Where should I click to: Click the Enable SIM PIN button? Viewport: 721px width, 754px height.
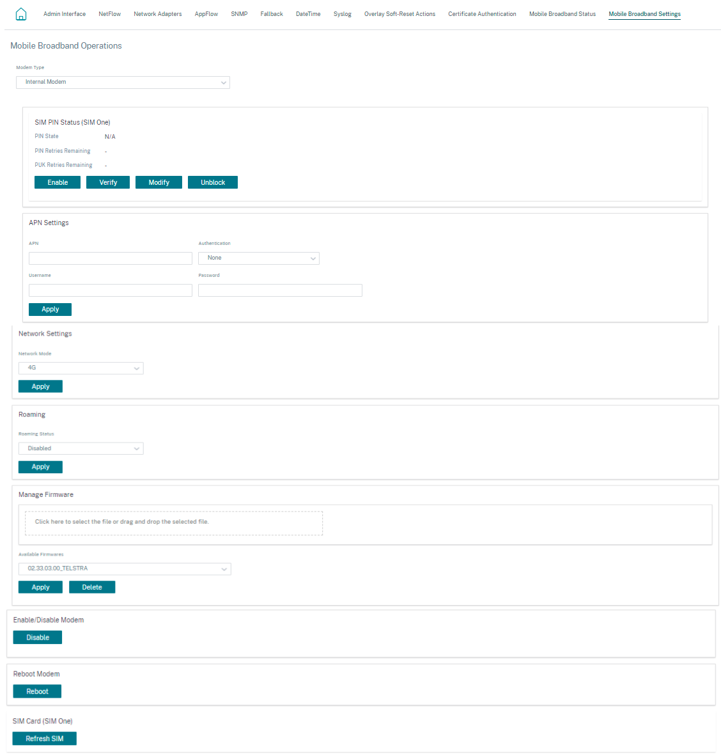(58, 182)
